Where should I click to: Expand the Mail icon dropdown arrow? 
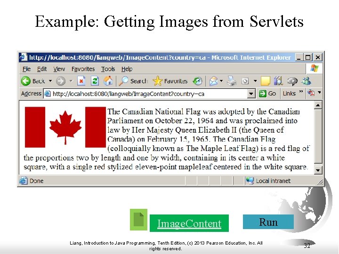tap(221, 81)
